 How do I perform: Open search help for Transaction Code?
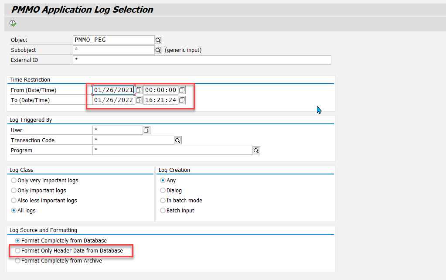point(178,140)
